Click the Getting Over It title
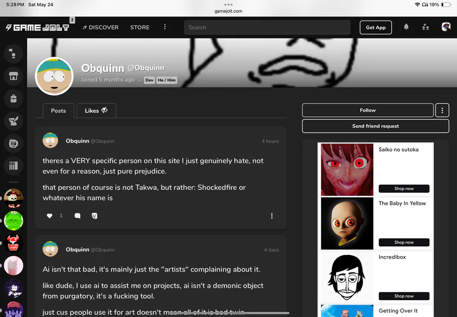Screen dimensions: 457x317 [398, 311]
